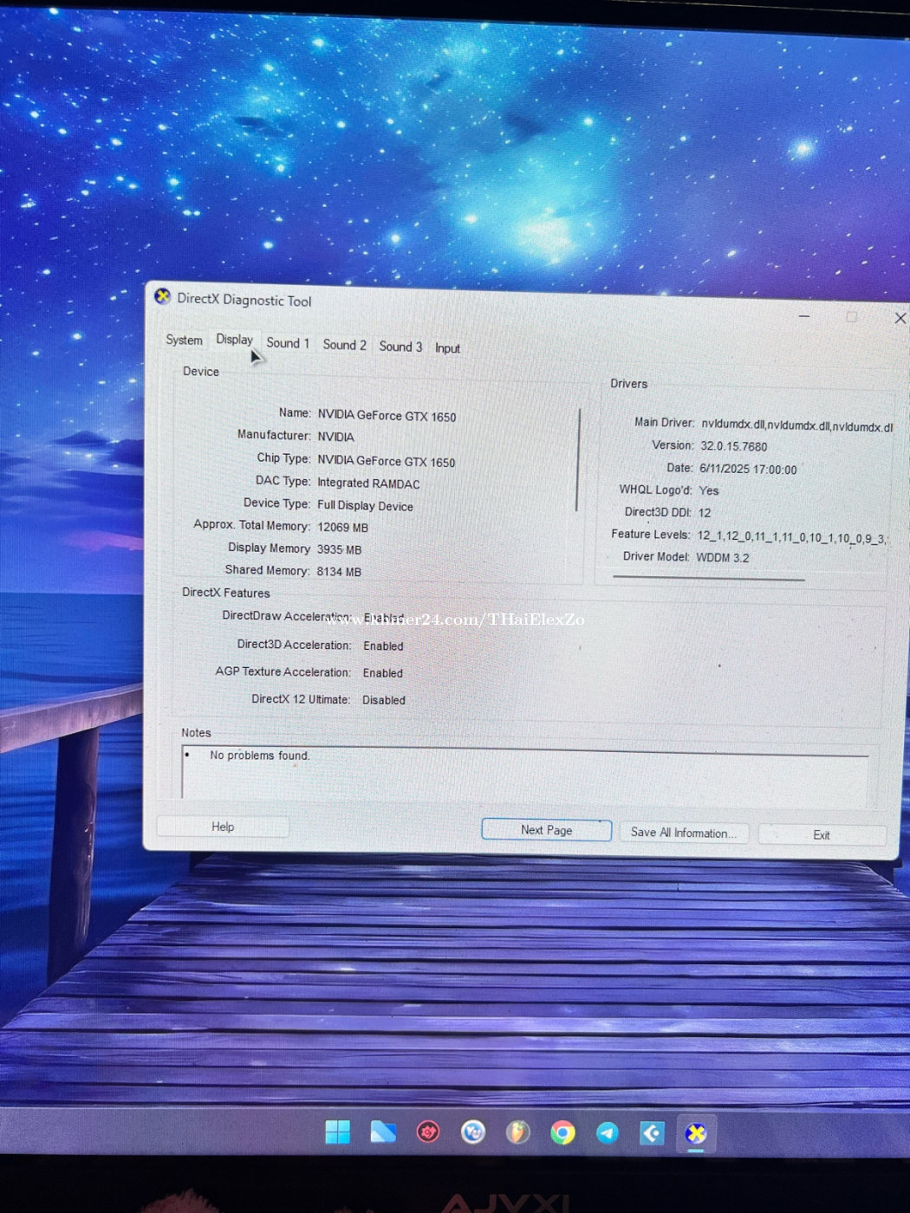Open Telegram from the taskbar
Viewport: 910px width, 1213px height.
608,1132
